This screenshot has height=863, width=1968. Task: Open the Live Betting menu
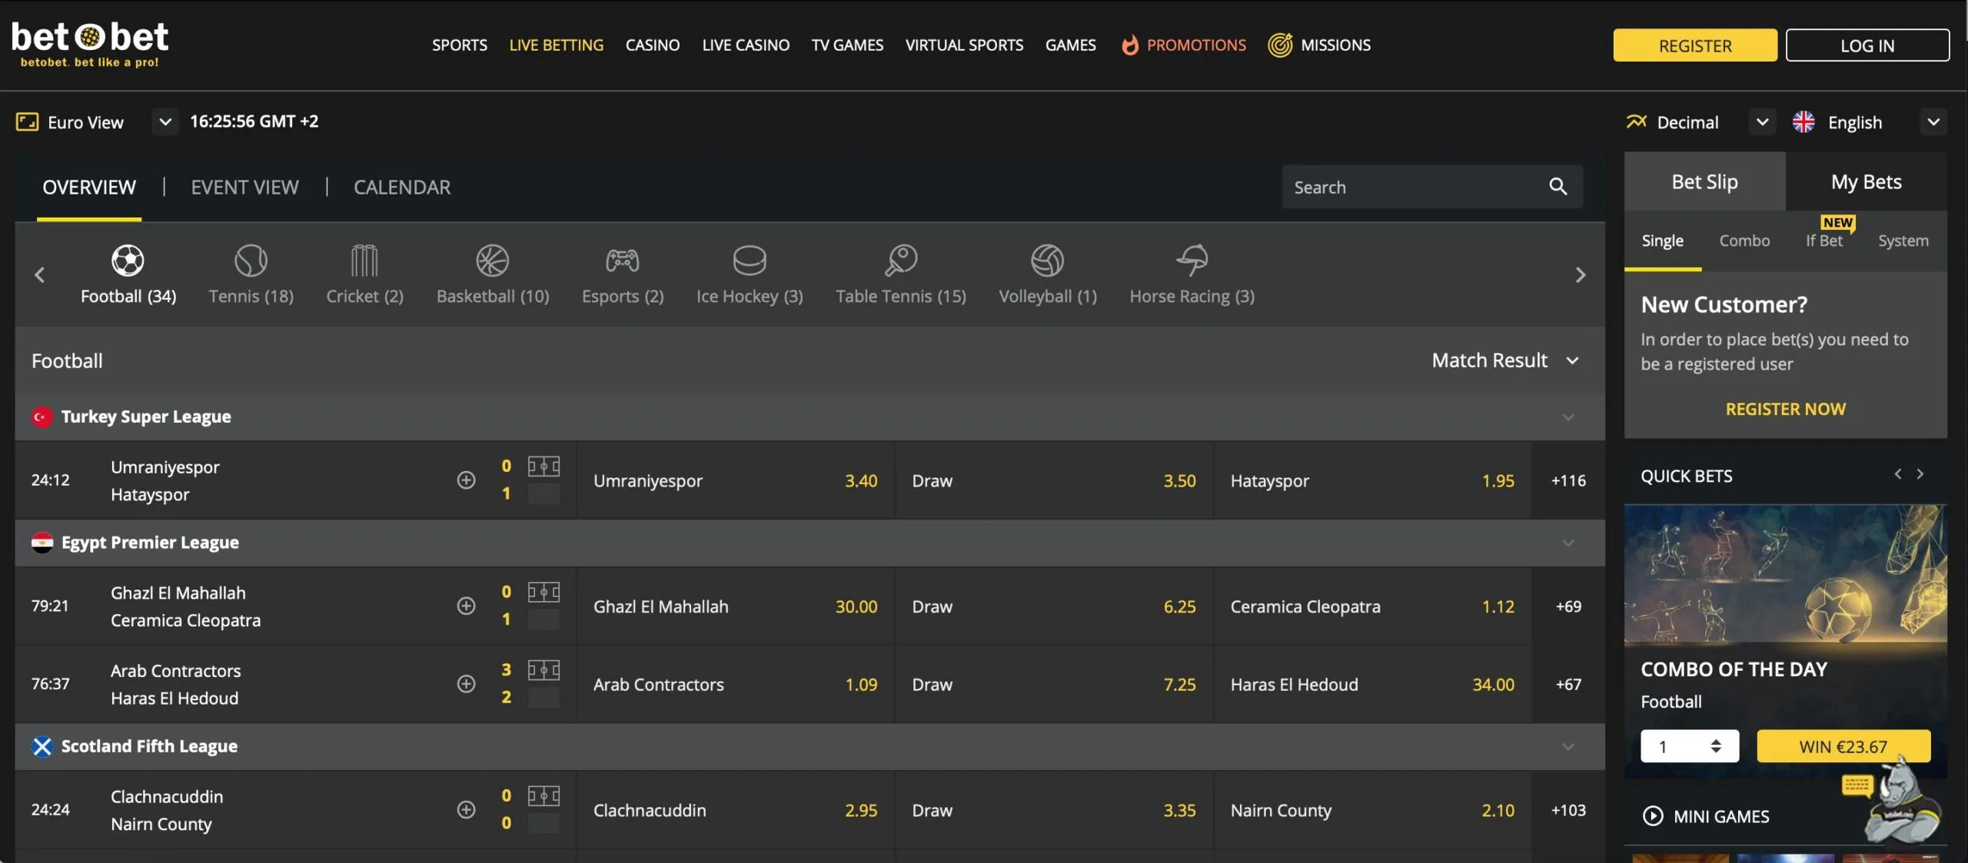(556, 45)
